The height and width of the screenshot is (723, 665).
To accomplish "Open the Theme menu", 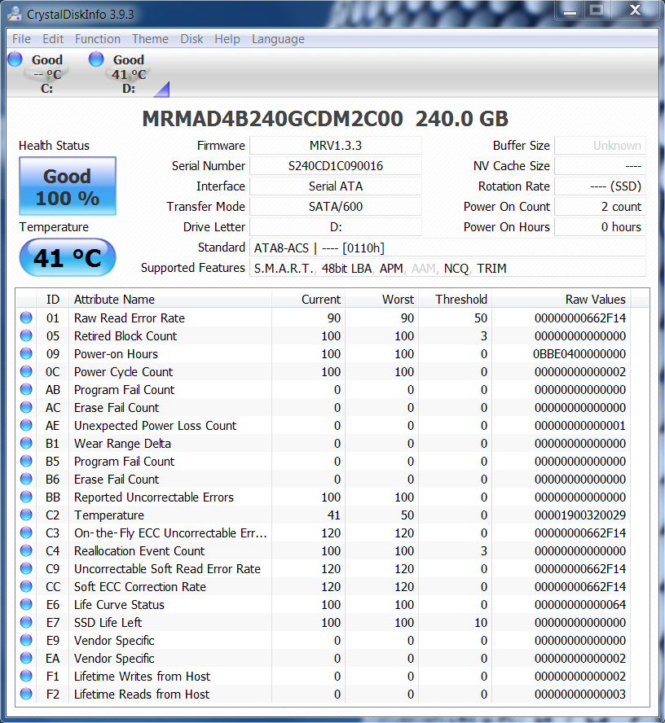I will pyautogui.click(x=150, y=39).
